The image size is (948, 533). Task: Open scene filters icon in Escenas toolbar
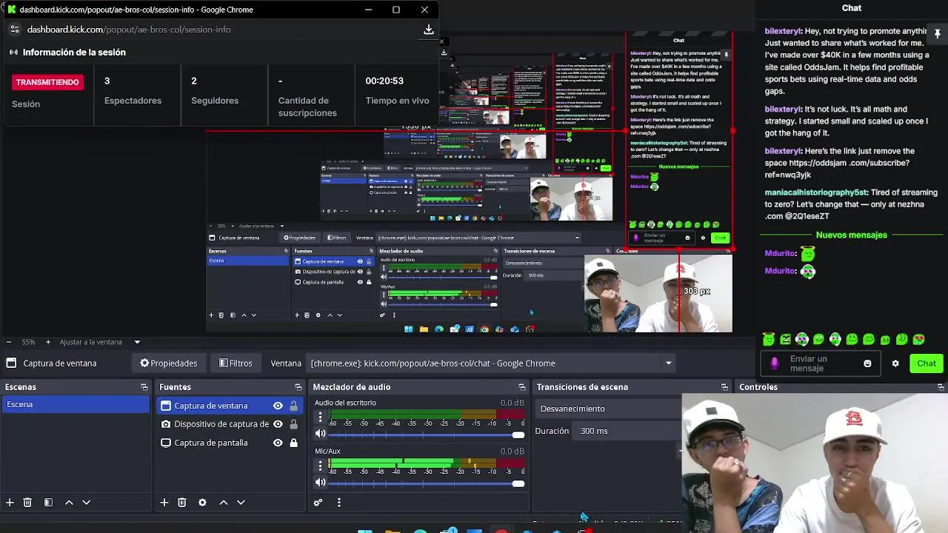[48, 503]
